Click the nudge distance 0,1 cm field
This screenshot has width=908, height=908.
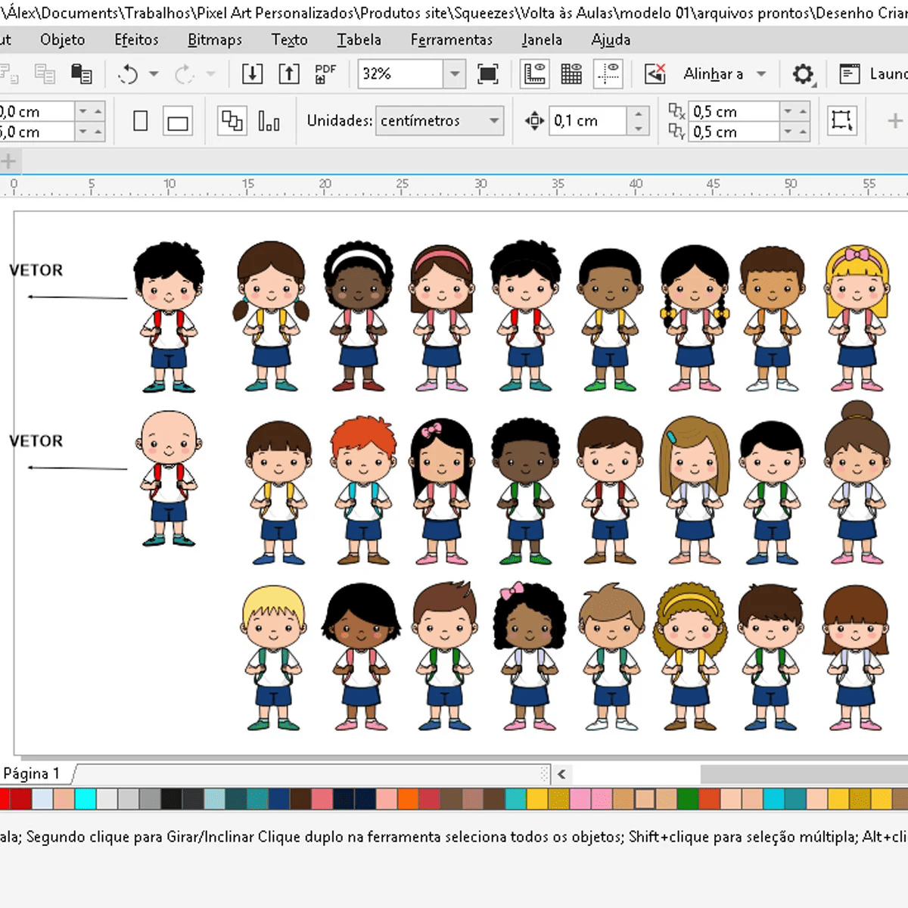(588, 121)
